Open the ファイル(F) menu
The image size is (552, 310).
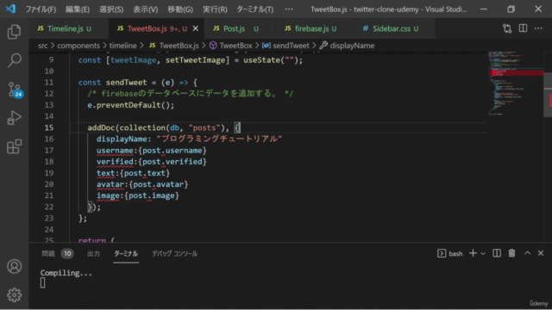41,9
